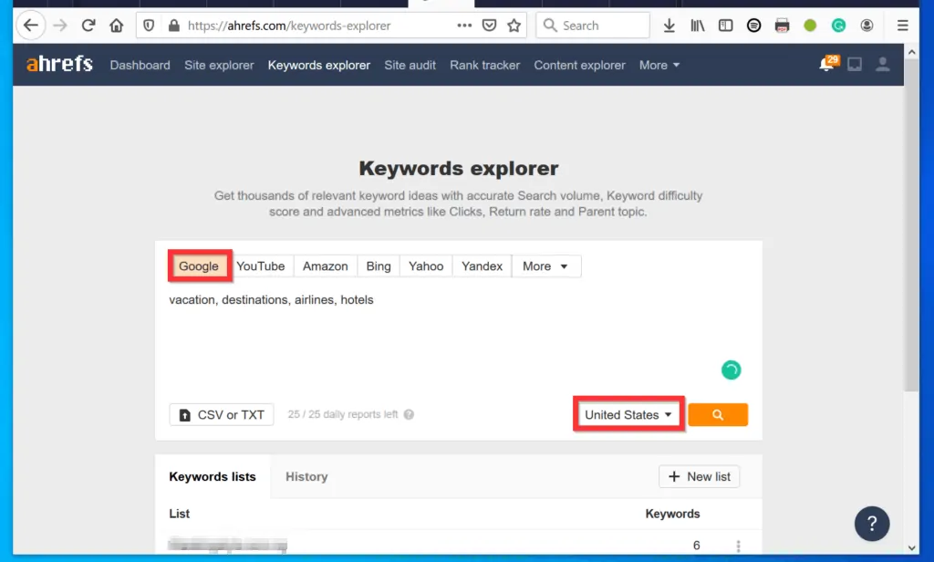Open the More menu in the Ahrefs navbar
The image size is (934, 562).
658,65
